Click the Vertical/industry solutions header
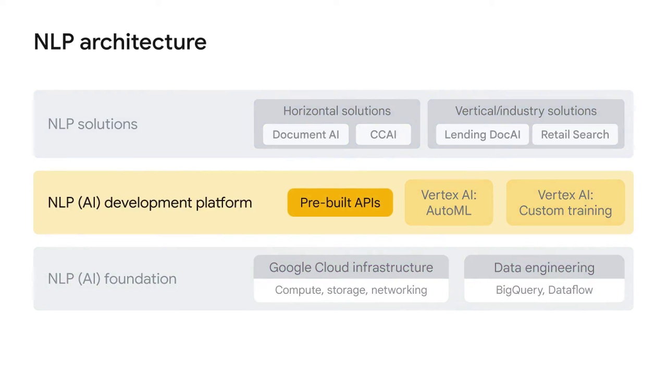 (525, 111)
